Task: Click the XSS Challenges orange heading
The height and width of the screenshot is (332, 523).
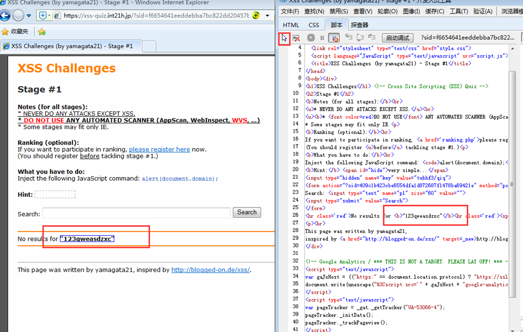Action: click(67, 68)
